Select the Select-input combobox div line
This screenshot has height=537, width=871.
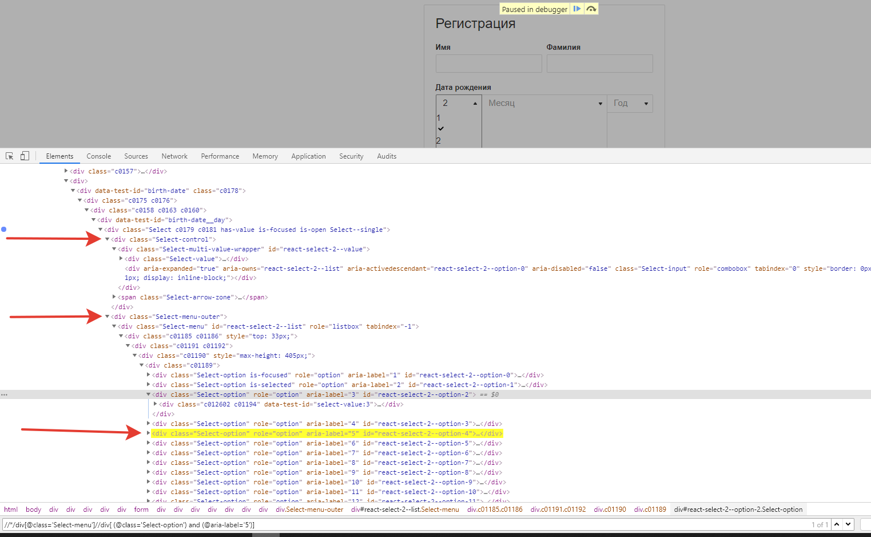pyautogui.click(x=498, y=273)
